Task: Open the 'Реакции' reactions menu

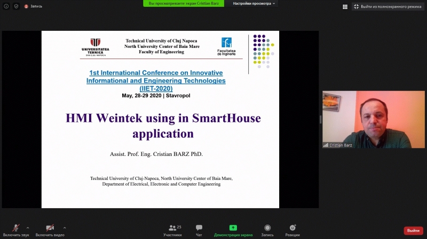Action: [x=292, y=230]
